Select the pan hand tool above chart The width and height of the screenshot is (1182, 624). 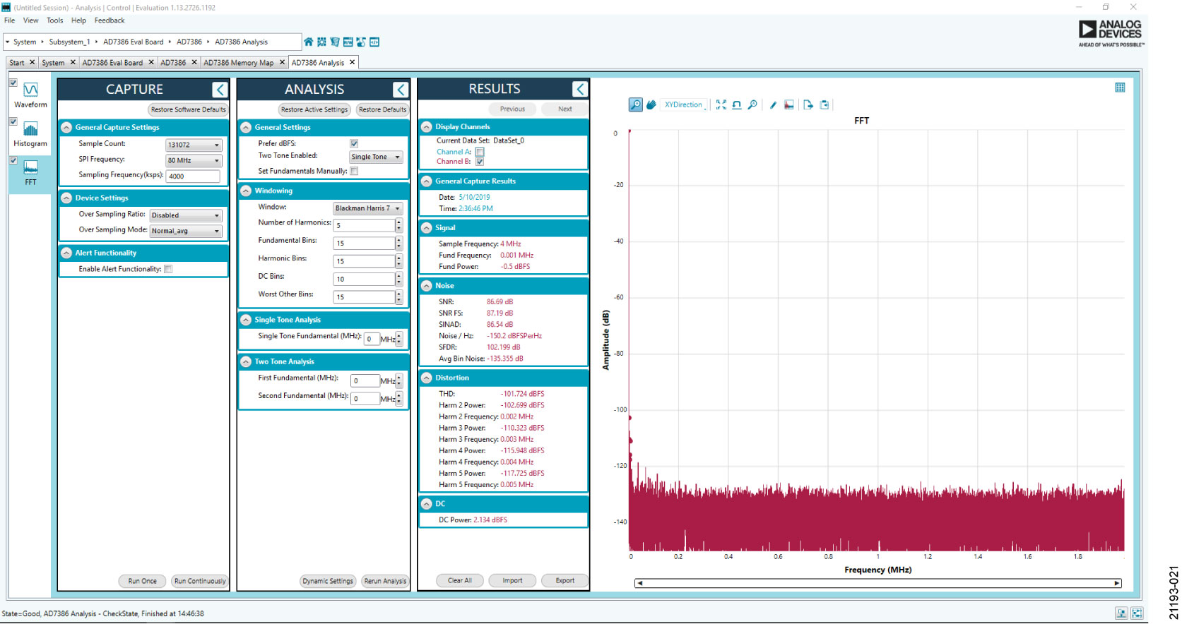[x=651, y=105]
